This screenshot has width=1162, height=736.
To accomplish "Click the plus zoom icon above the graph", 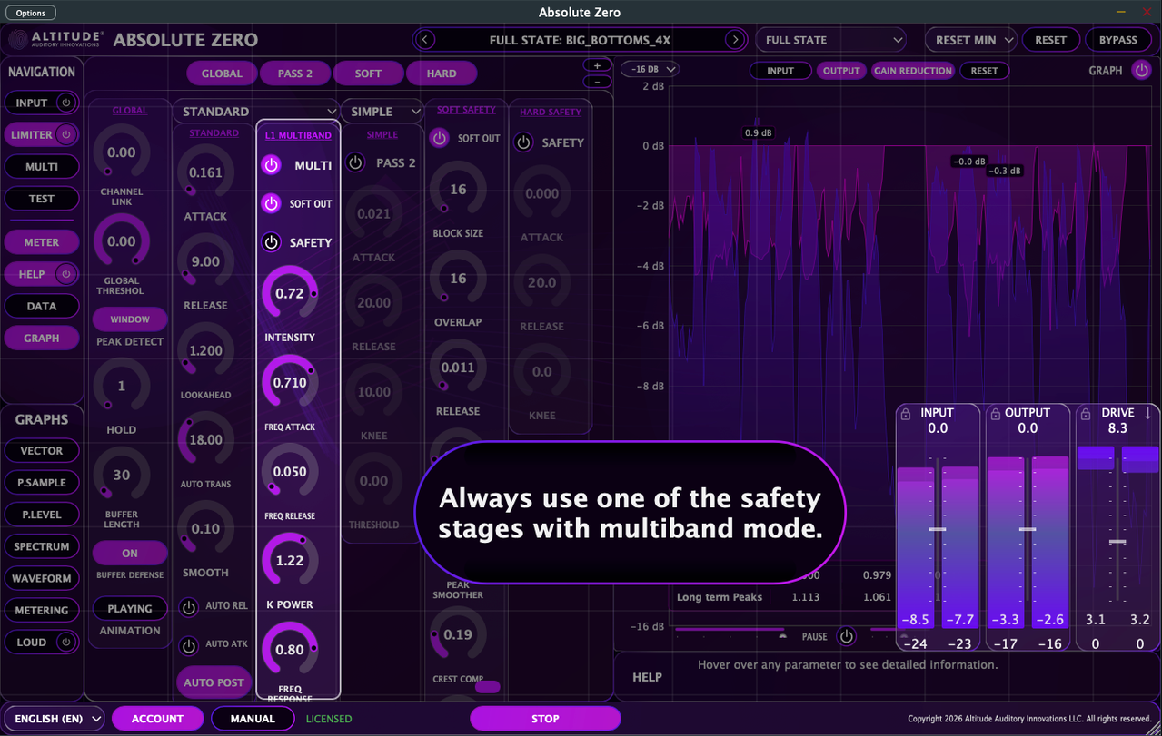I will click(x=597, y=65).
